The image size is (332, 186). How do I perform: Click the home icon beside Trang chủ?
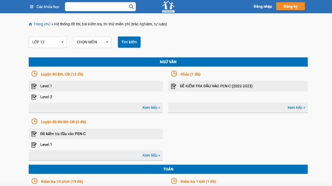click(30, 24)
